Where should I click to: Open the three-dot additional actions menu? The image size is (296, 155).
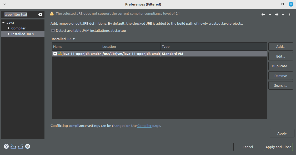pos(290,14)
